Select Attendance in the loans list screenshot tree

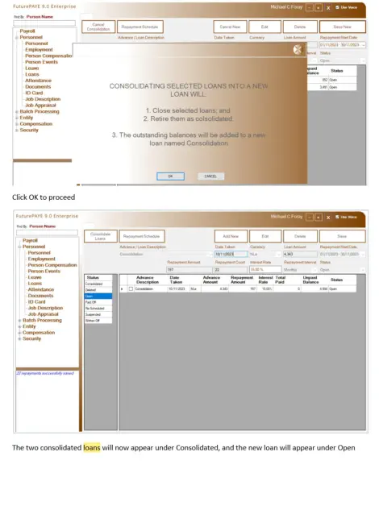(x=41, y=290)
